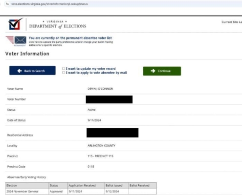The width and height of the screenshot is (242, 195).
Task: Click the green Continue button
Action: [162, 71]
